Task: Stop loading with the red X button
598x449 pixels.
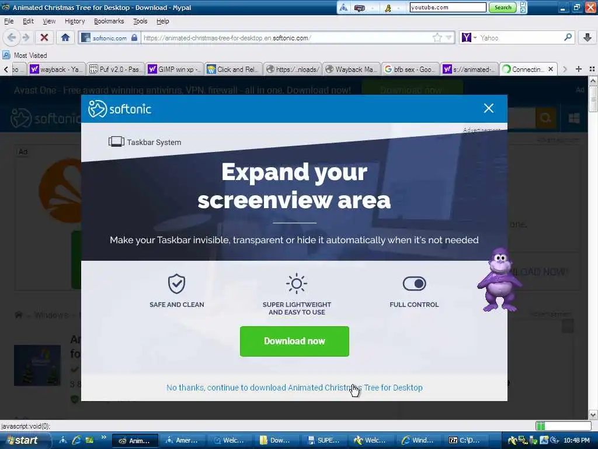Action: [x=44, y=37]
